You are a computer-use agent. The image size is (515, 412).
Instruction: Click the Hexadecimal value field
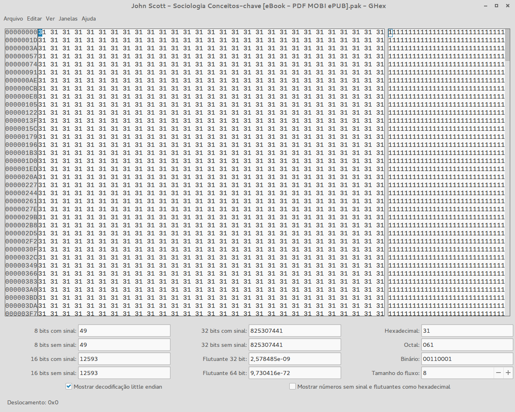467,331
